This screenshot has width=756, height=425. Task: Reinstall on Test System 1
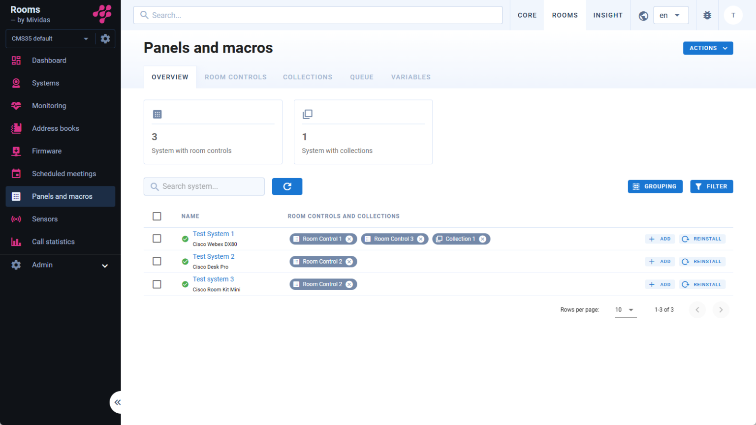[x=701, y=239]
